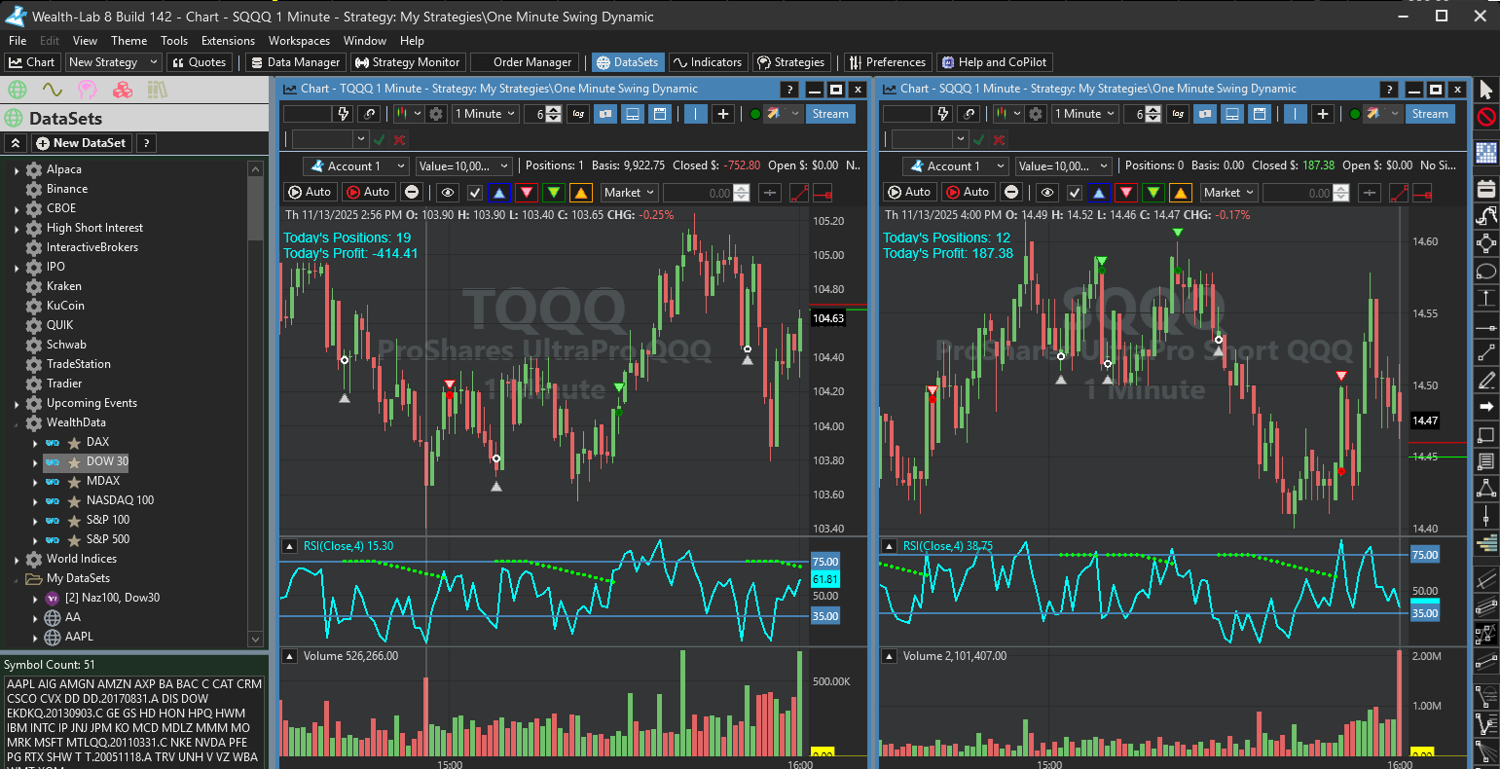This screenshot has height=769, width=1500.
Task: Open the Account 1 dropdown in SQQQ panel
Action: 955,165
